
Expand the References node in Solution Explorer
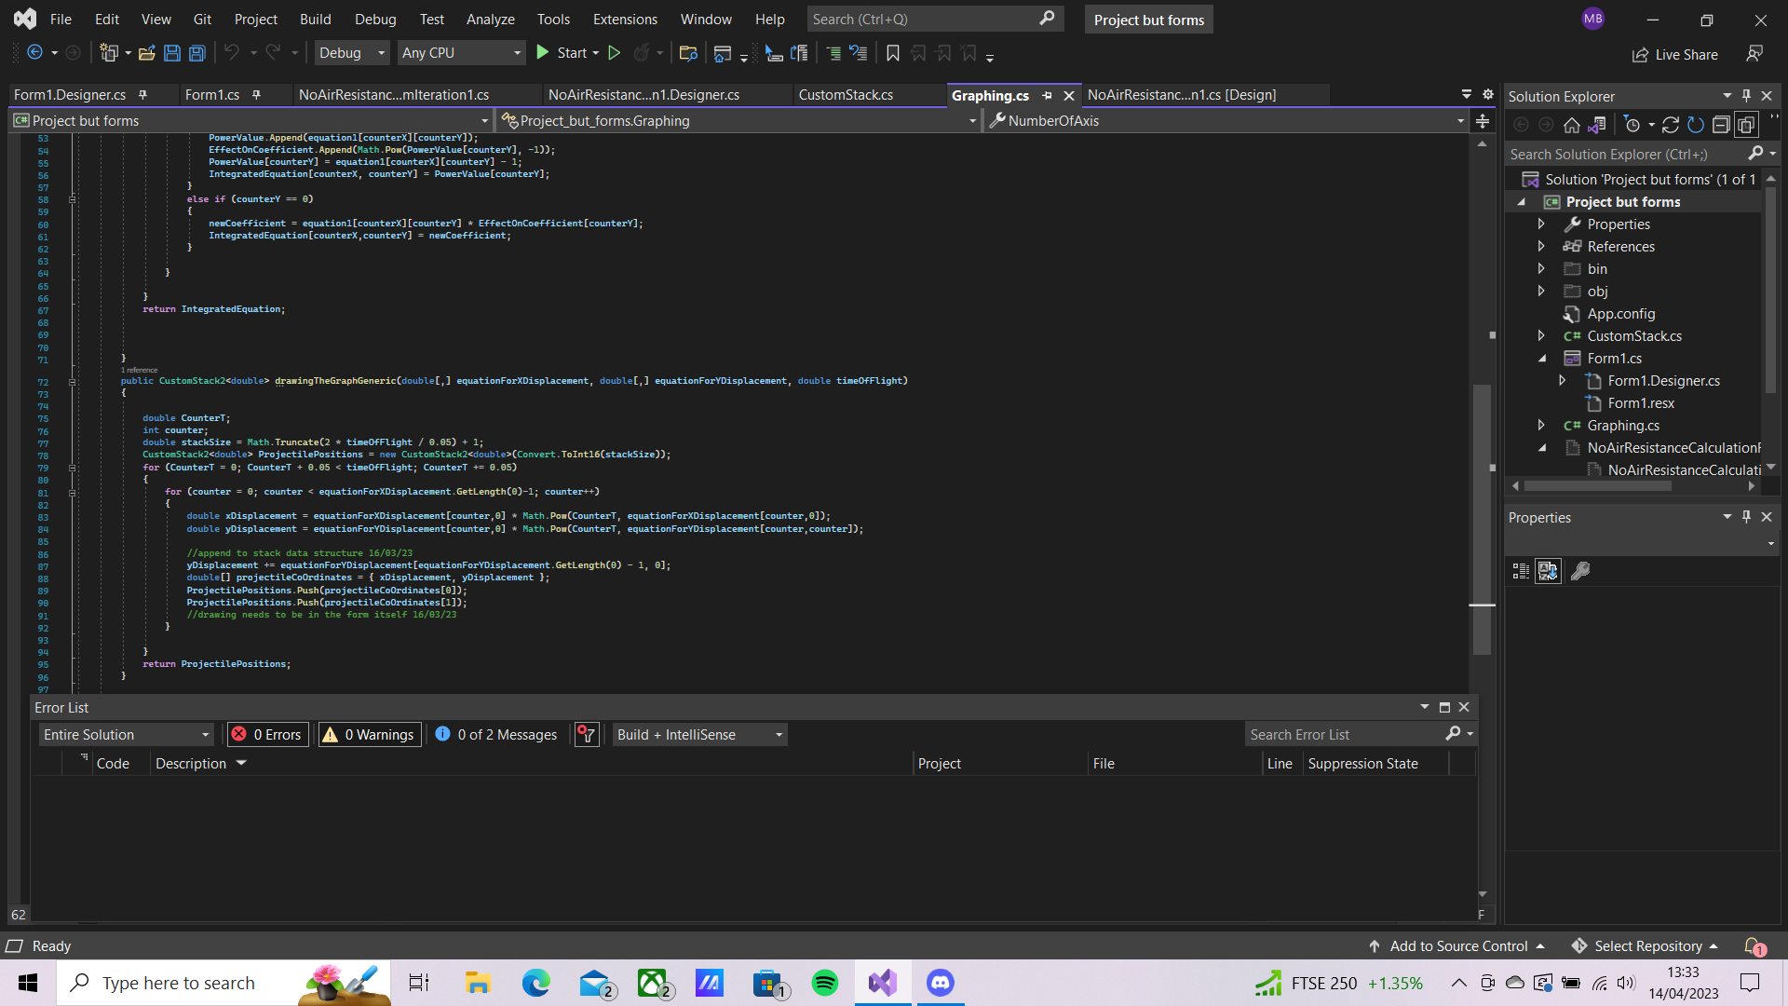pyautogui.click(x=1543, y=246)
